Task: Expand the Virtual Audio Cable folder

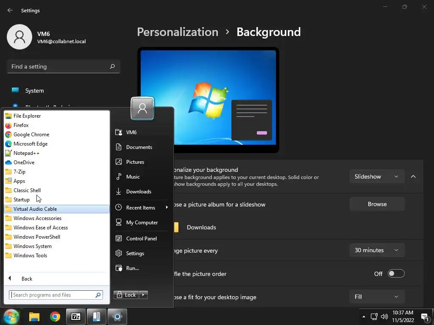Action: [57, 209]
